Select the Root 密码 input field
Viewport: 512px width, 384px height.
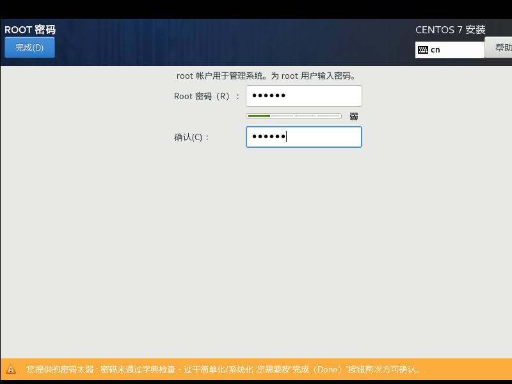(x=304, y=95)
